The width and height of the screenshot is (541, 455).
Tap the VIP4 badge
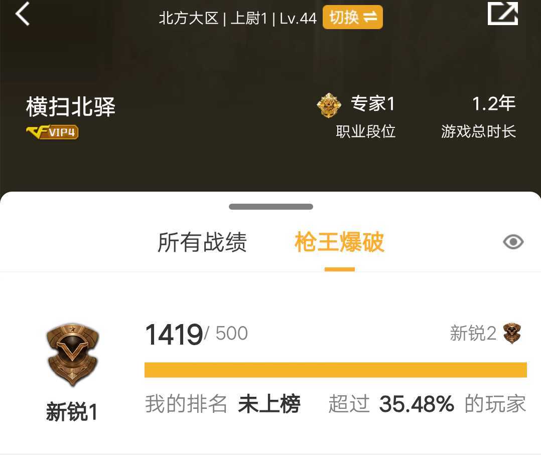coord(52,132)
